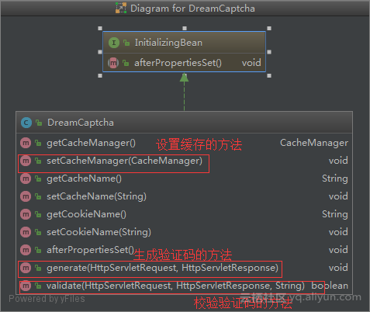Viewport: 370px width, 312px height.
Task: Click the method icon next to setCacheName(String)
Action: pyautogui.click(x=26, y=196)
